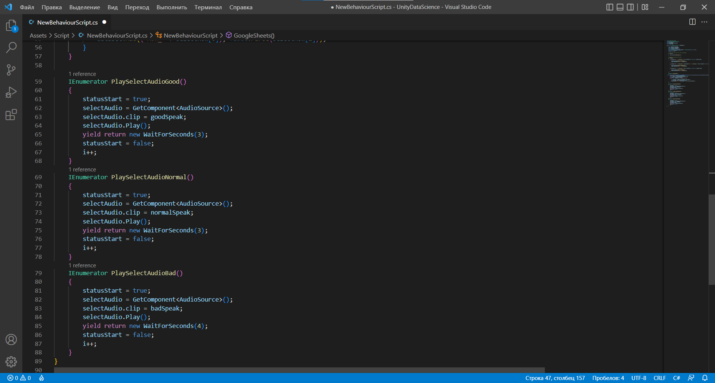
Task: Show references for PlaySelectAudioBad
Action: [82, 265]
